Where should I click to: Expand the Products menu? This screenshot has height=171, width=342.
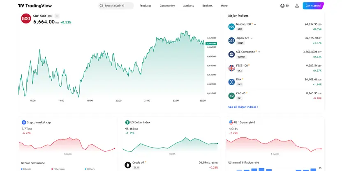(x=145, y=6)
